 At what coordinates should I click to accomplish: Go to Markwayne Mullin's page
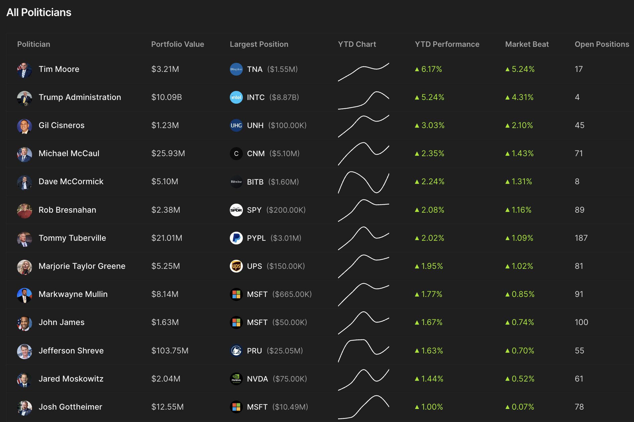[73, 294]
